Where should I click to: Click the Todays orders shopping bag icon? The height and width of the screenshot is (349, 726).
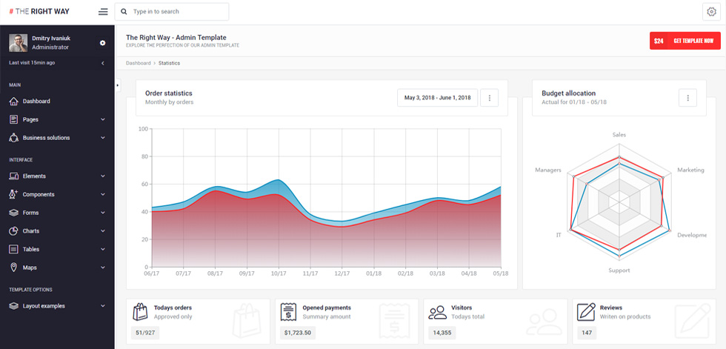coord(140,312)
